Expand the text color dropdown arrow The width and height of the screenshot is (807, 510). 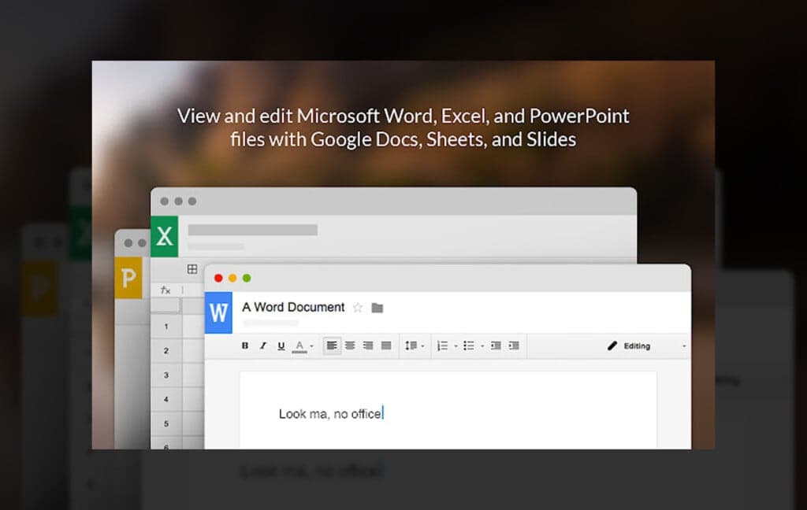312,346
